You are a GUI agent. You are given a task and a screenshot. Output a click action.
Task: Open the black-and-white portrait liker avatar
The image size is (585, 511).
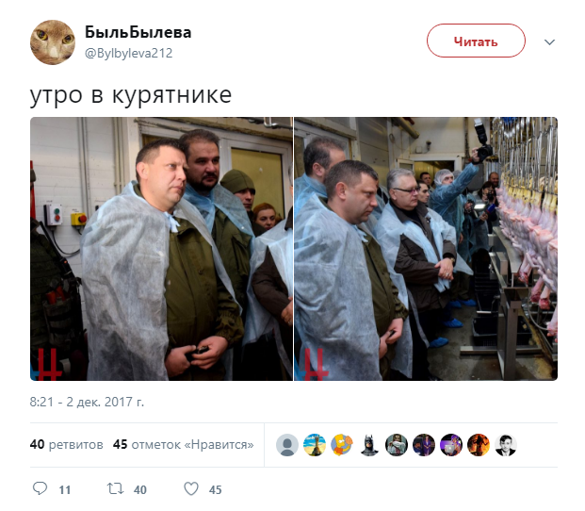(x=506, y=445)
